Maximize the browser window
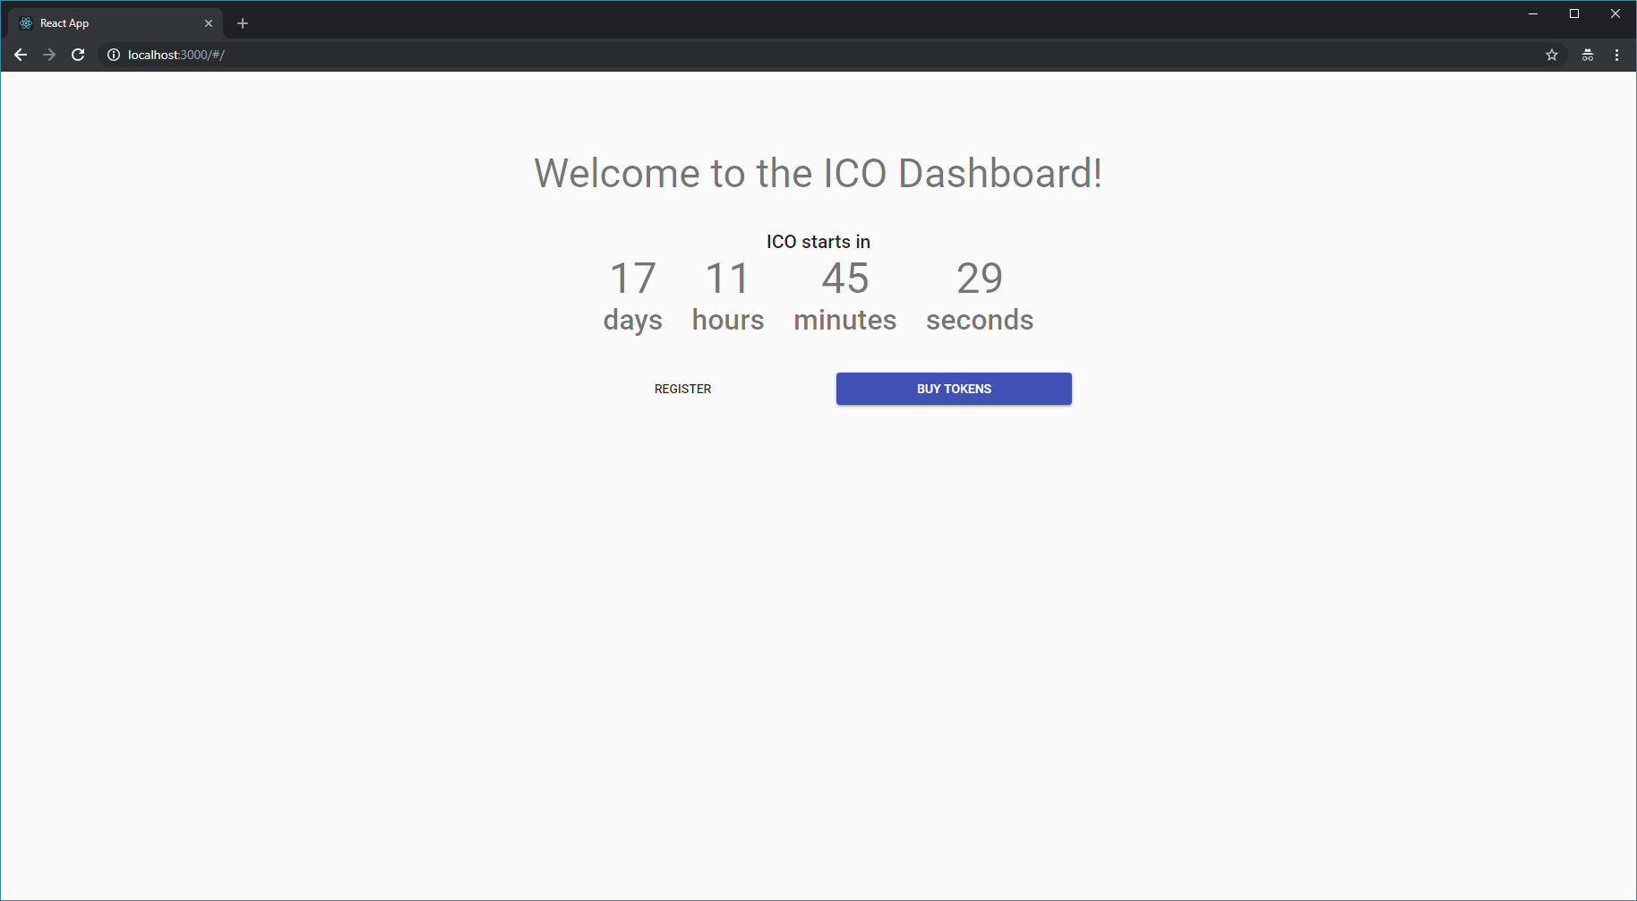 [x=1574, y=13]
